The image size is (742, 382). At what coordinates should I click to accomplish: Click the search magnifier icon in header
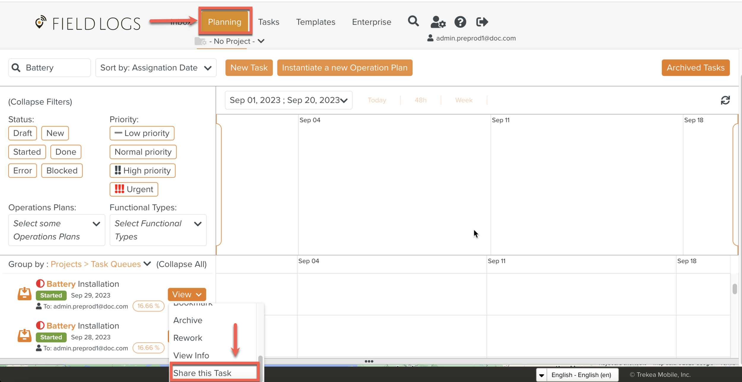click(x=413, y=21)
